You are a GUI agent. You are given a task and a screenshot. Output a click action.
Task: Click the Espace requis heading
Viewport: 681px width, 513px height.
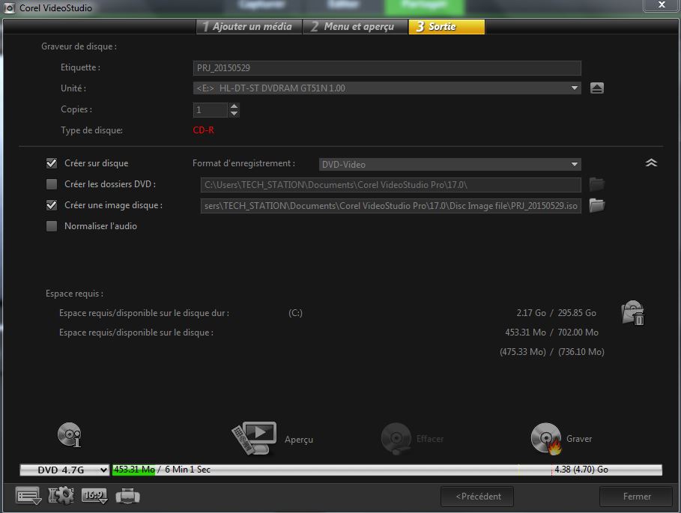(74, 294)
